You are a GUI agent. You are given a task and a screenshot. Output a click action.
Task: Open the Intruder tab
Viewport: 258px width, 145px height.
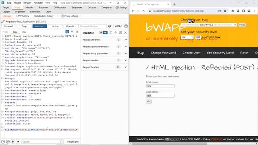pyautogui.click(x=29, y=7)
